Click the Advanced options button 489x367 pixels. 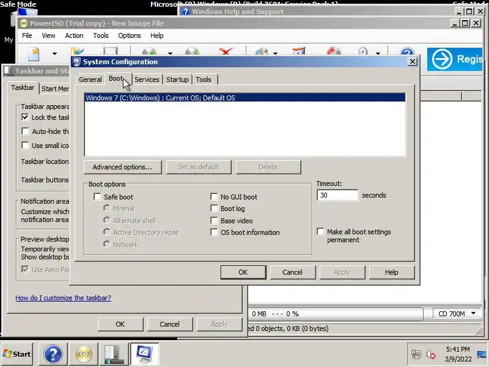123,167
